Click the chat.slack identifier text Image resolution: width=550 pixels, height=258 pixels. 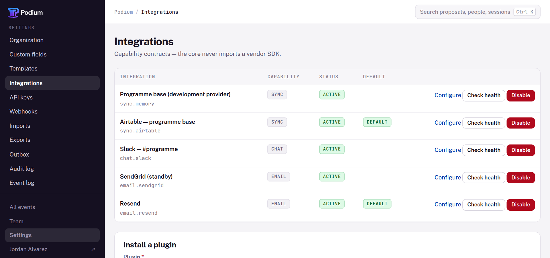(135, 159)
